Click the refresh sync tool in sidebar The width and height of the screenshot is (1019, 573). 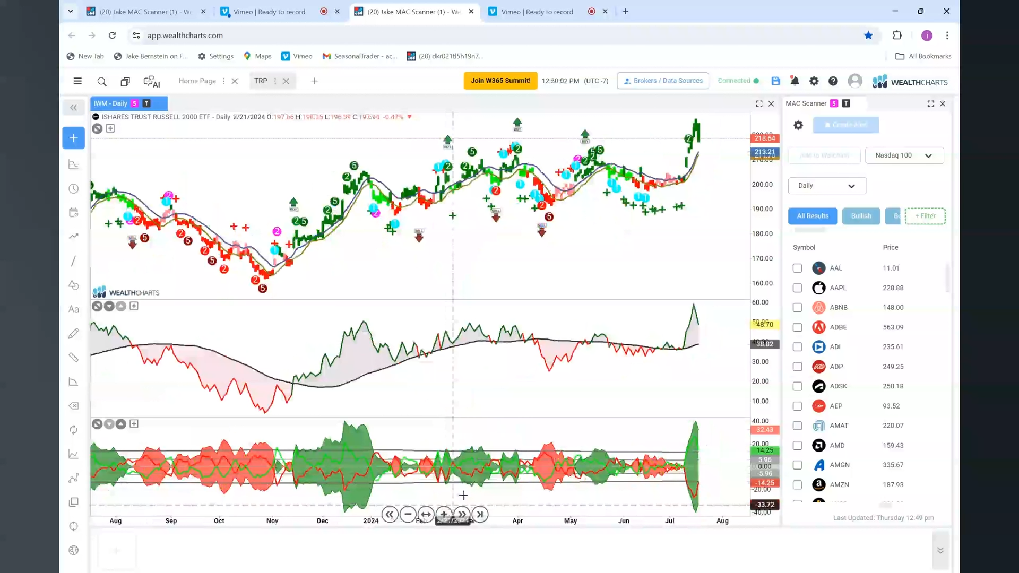(x=74, y=430)
